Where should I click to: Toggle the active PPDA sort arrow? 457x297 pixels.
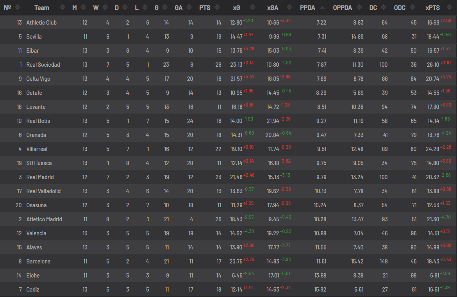point(322,7)
